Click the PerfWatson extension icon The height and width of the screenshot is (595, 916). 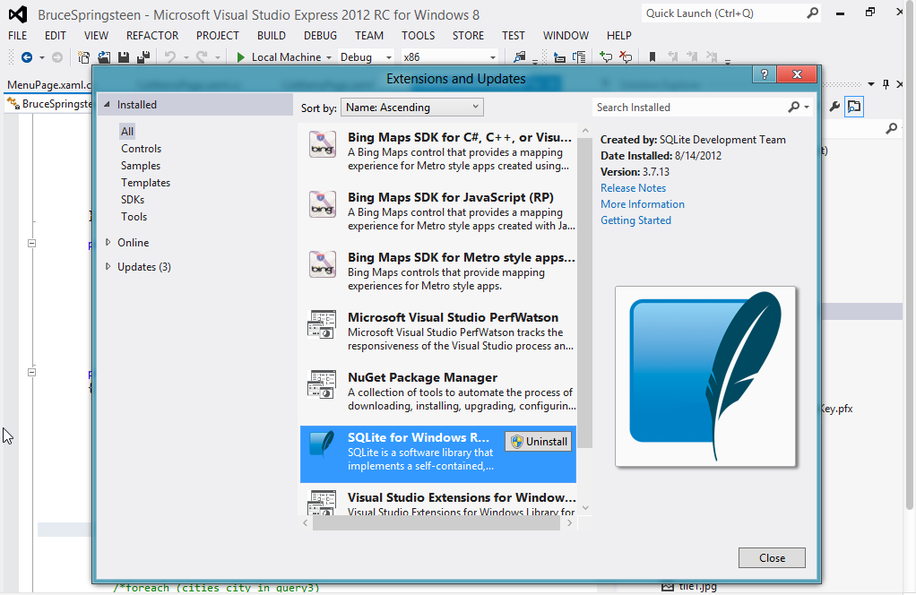pyautogui.click(x=322, y=324)
